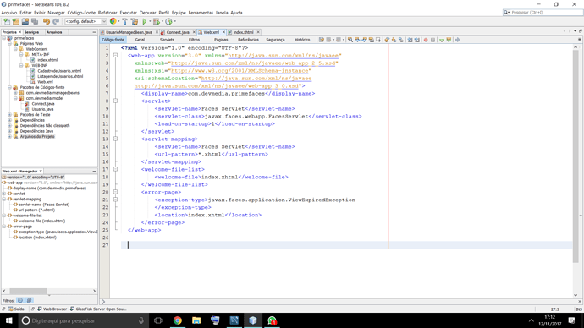
Task: Open the Refatorar menu
Action: pos(107,13)
